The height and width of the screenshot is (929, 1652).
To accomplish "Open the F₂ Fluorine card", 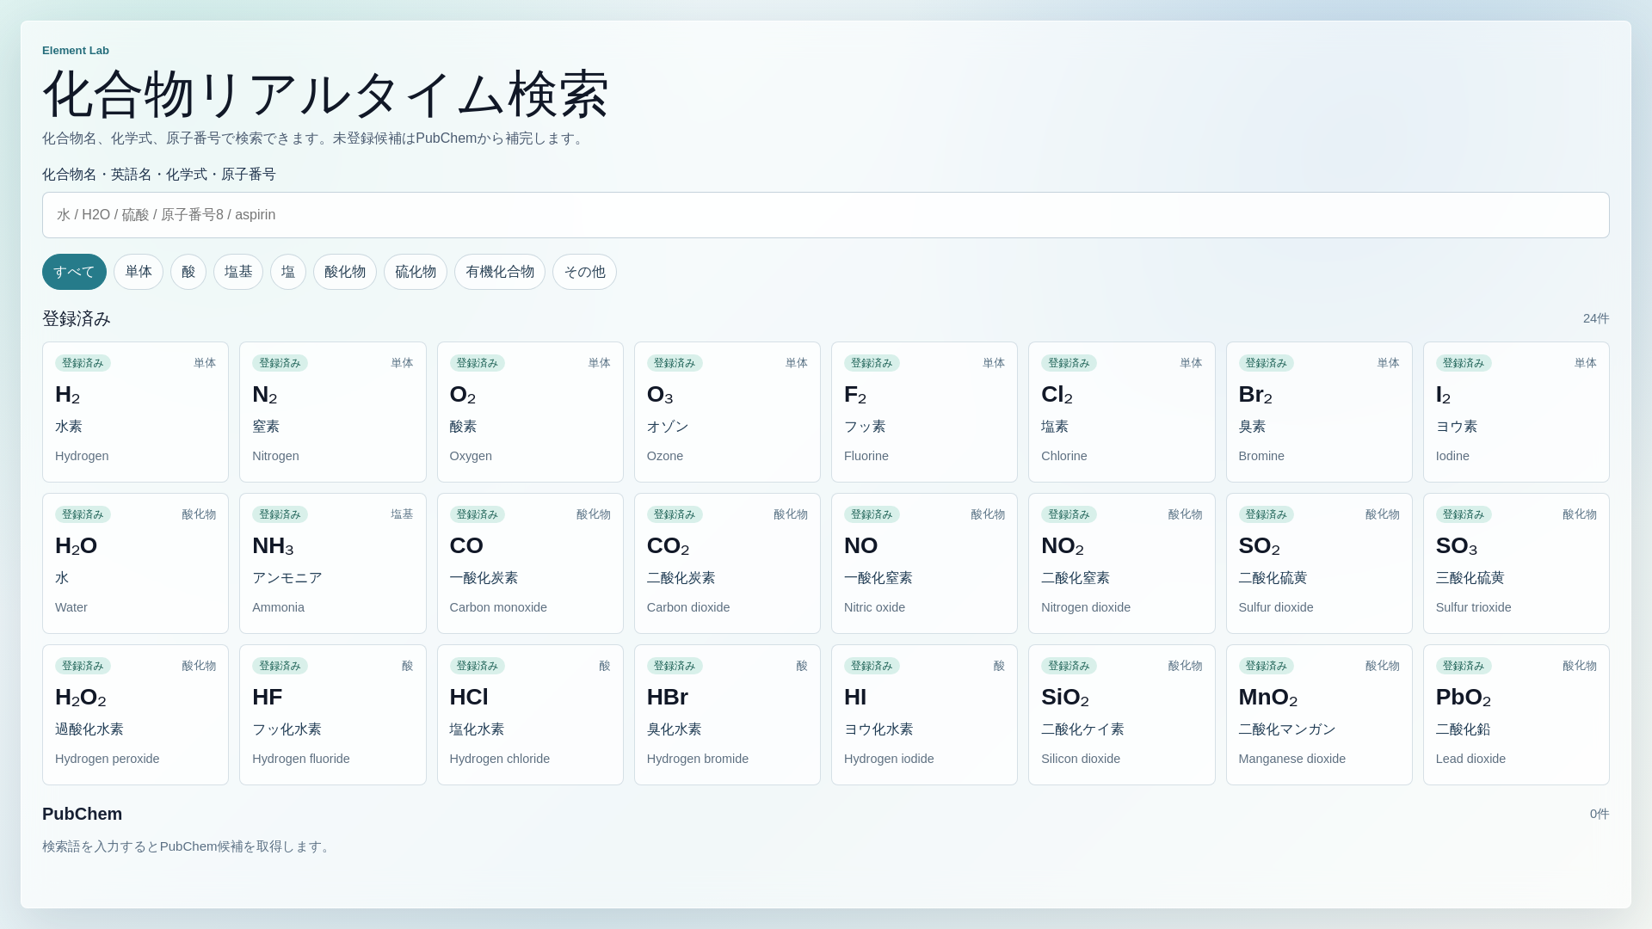I will pos(924,412).
